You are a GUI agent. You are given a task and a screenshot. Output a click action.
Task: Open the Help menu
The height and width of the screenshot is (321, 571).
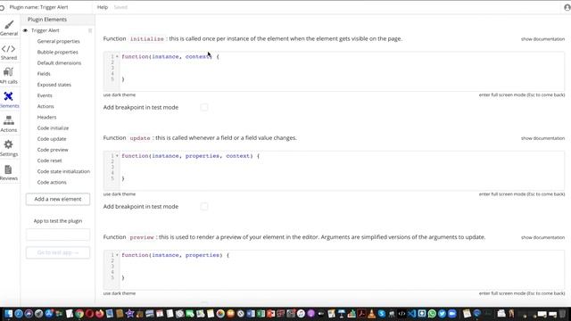coord(103,7)
